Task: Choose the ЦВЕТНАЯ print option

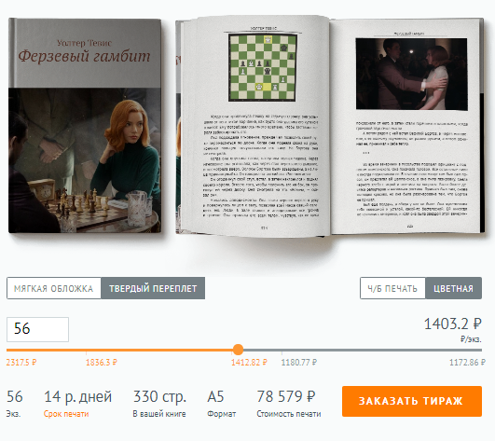Action: click(x=453, y=288)
